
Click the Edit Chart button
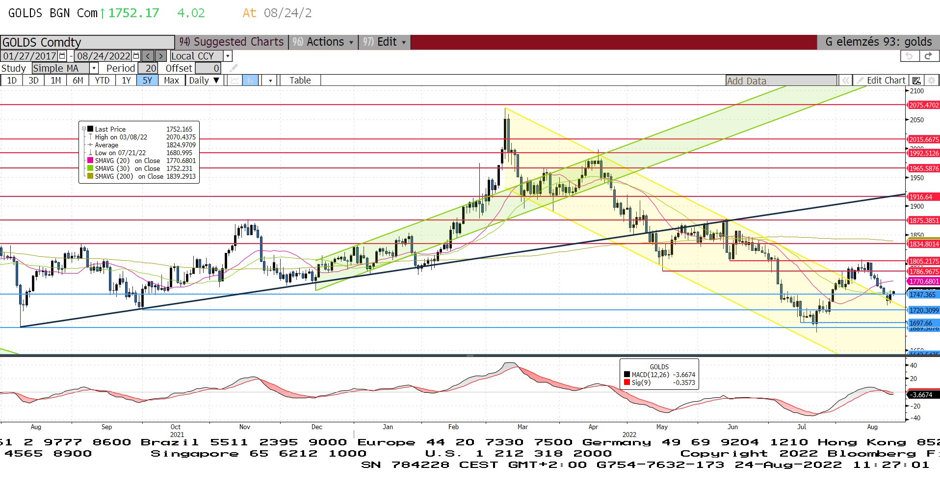point(881,81)
